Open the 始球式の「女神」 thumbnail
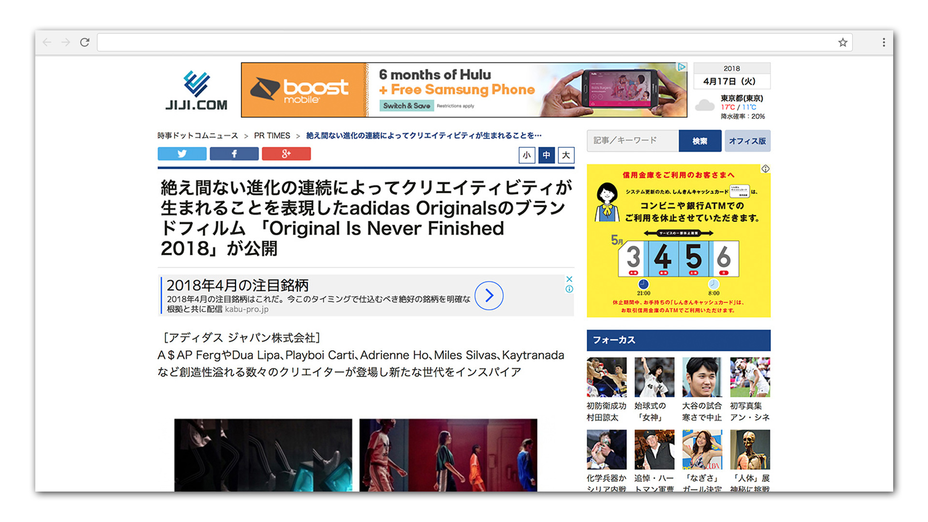This screenshot has width=928, height=522. 654,377
